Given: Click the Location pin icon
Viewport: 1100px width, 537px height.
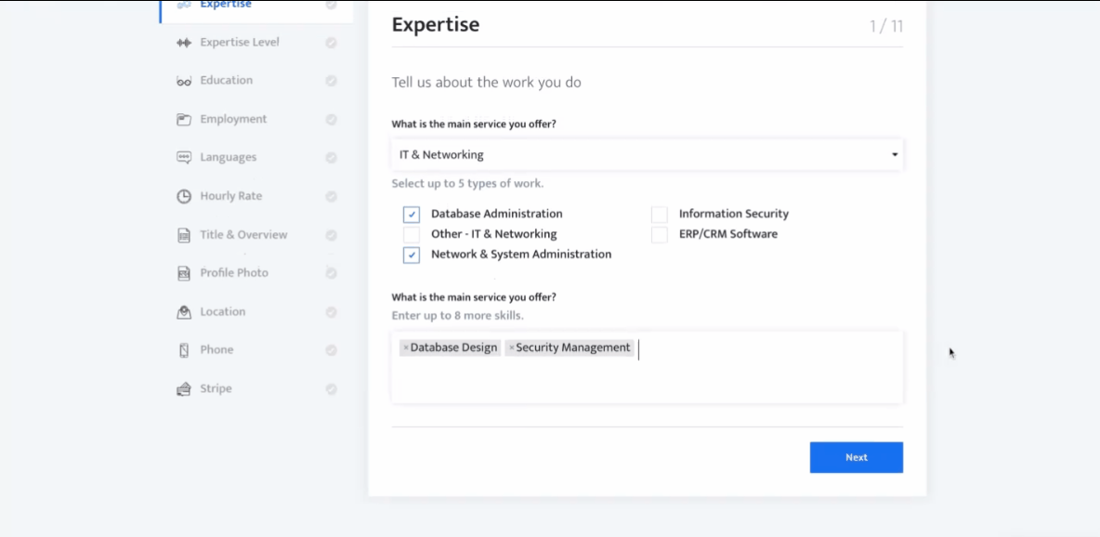Looking at the screenshot, I should [184, 312].
